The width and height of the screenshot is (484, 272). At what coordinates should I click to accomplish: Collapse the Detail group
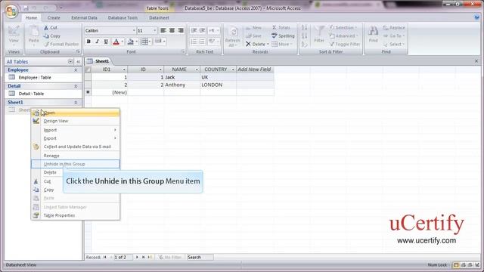(76, 86)
